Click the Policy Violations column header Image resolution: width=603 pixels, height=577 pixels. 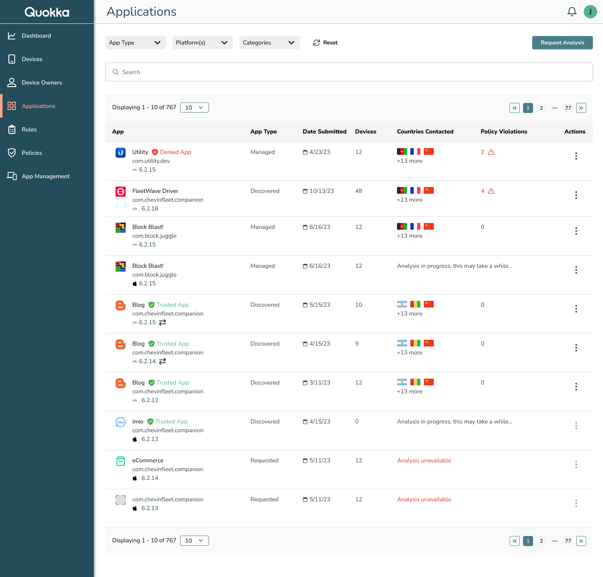click(504, 131)
